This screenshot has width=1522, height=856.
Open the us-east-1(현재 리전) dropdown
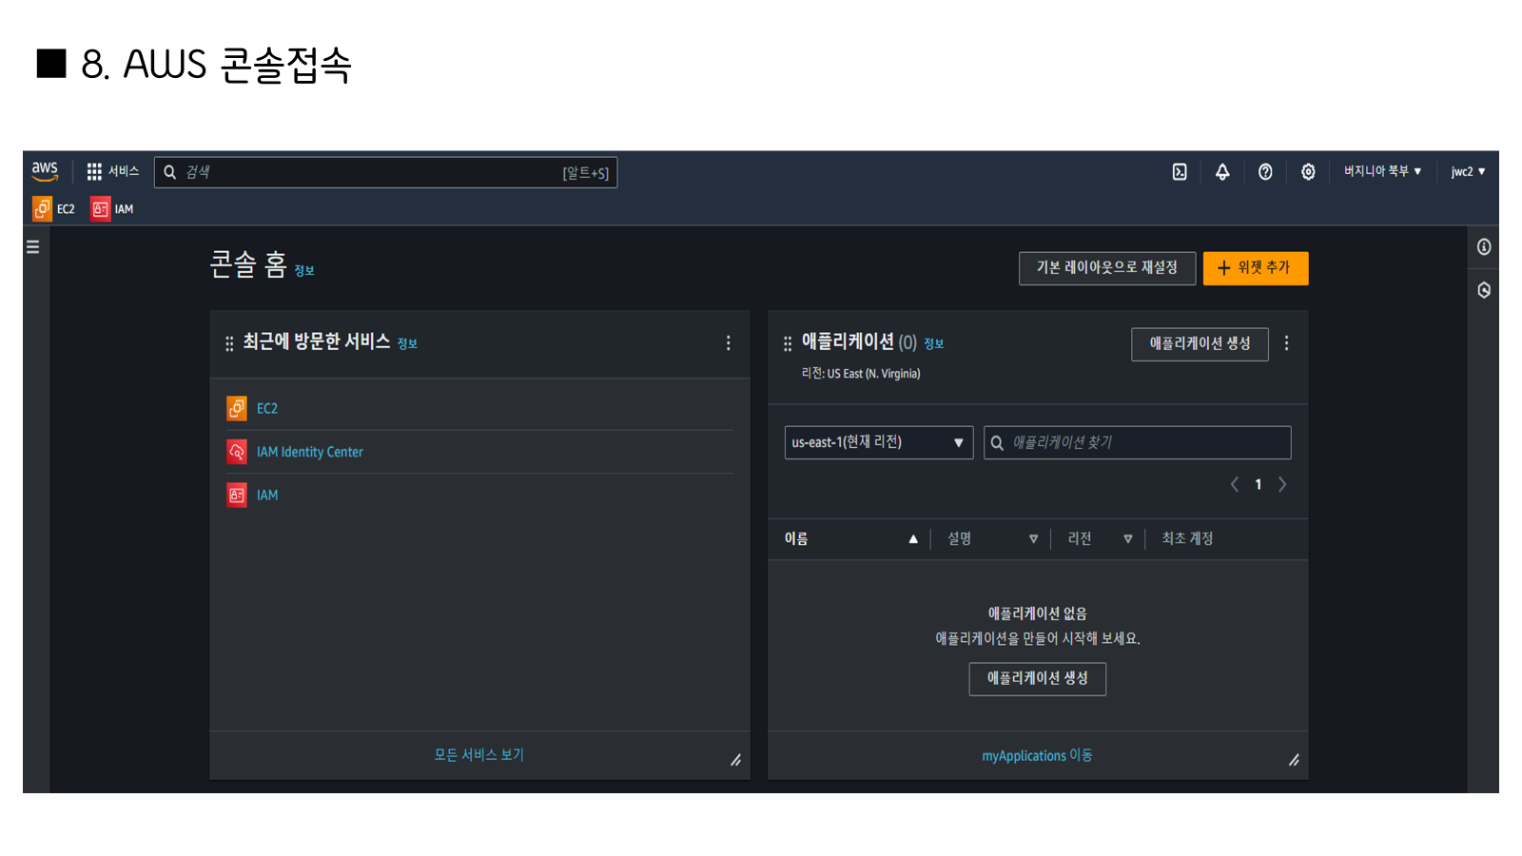click(879, 442)
